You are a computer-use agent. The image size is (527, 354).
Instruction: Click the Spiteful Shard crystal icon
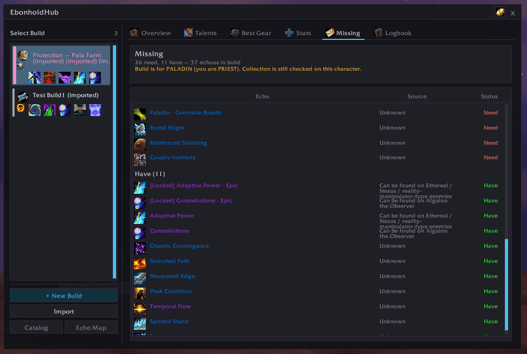point(140,323)
